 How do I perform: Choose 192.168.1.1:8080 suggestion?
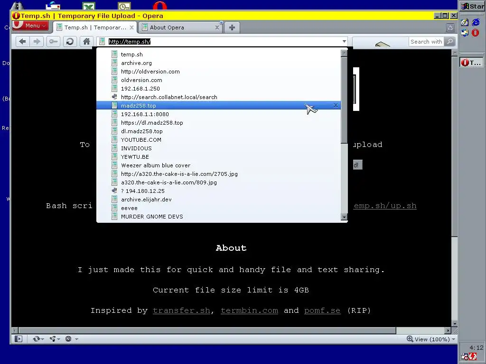coord(218,114)
